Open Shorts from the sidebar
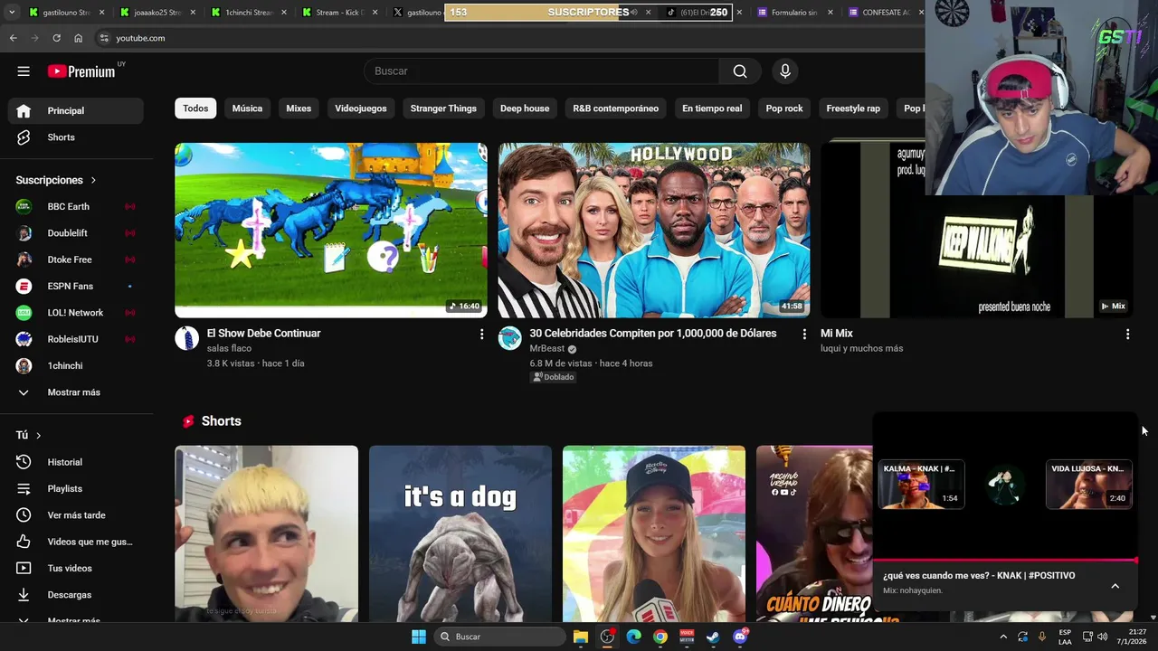Image resolution: width=1158 pixels, height=651 pixels. pyautogui.click(x=76, y=137)
